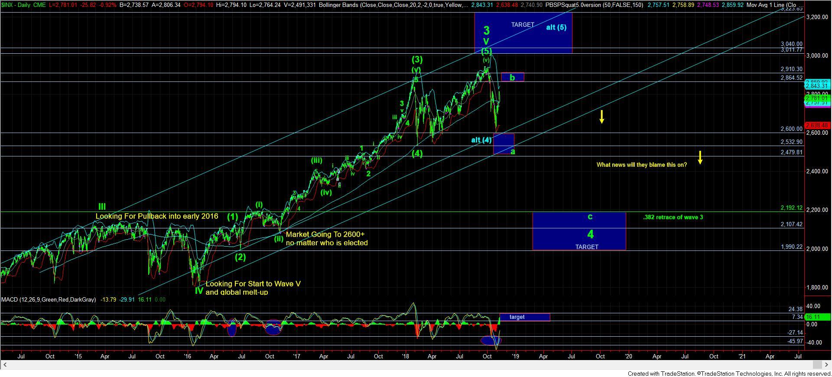
Task: Select the blue MACD 'target' box
Action: (525, 317)
